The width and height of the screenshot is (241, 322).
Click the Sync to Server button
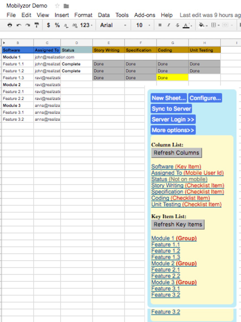[171, 109]
